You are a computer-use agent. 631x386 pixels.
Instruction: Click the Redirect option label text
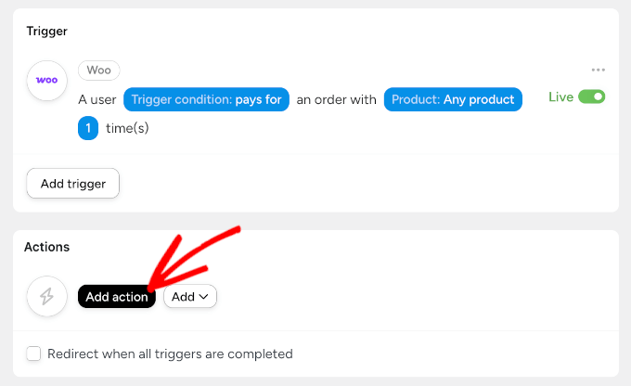point(170,354)
